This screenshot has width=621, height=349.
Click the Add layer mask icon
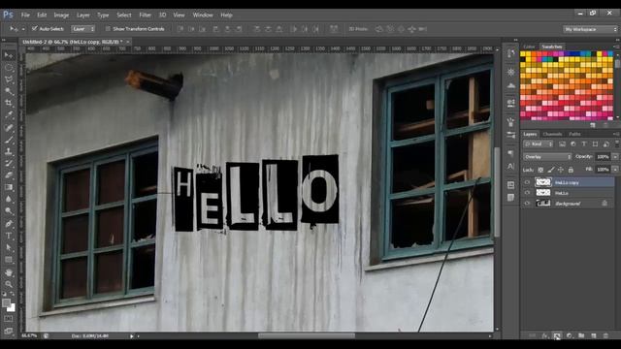(557, 336)
